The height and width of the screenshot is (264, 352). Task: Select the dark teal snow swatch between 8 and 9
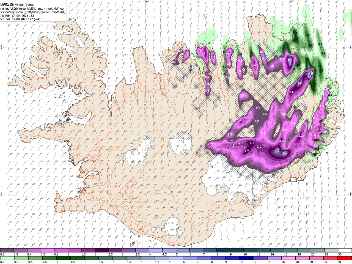tap(223, 250)
